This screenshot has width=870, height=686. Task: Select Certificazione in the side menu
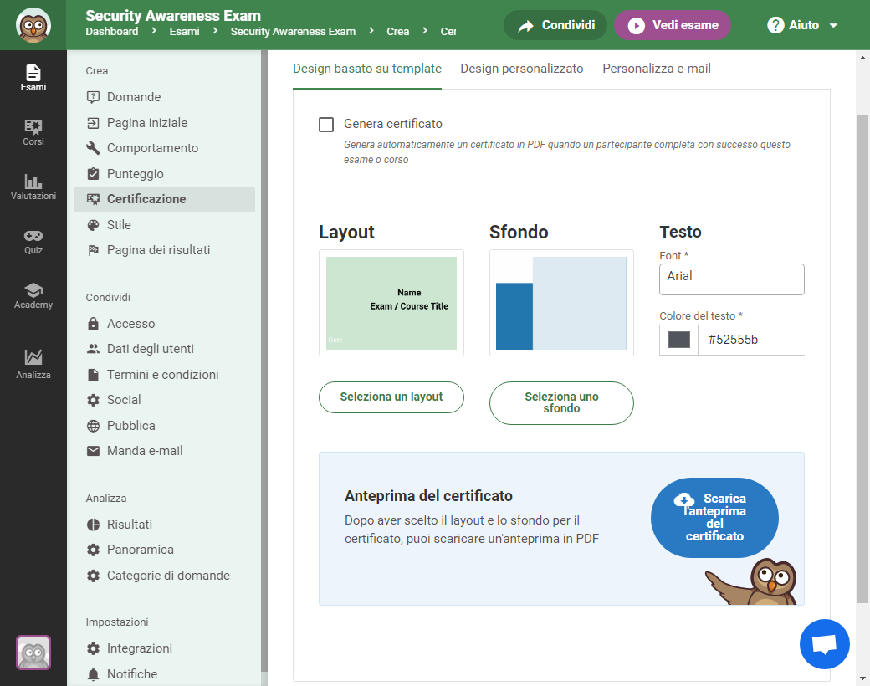(x=164, y=199)
